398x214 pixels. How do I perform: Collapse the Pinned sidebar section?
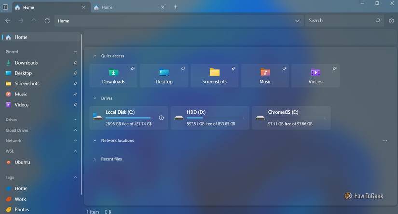75,52
